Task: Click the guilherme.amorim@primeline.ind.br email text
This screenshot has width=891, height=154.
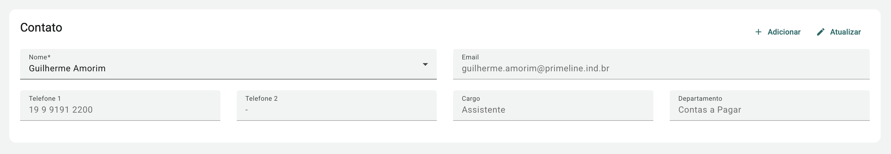Action: click(x=535, y=69)
